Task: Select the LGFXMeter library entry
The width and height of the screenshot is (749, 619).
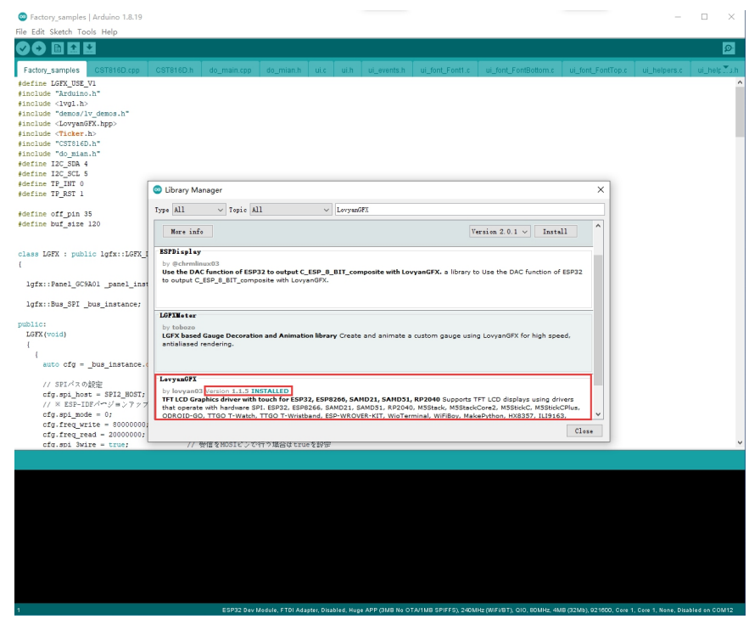Action: coord(373,335)
